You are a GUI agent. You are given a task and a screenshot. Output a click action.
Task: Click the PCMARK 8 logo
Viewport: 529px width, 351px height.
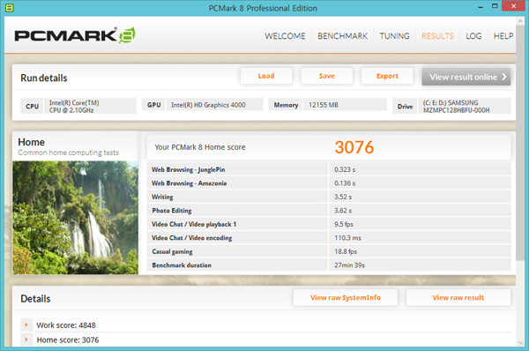click(75, 35)
